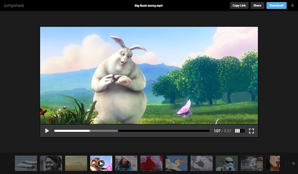
Task: Click the Big Buck bunny.mp4 file title
Action: pyautogui.click(x=149, y=6)
